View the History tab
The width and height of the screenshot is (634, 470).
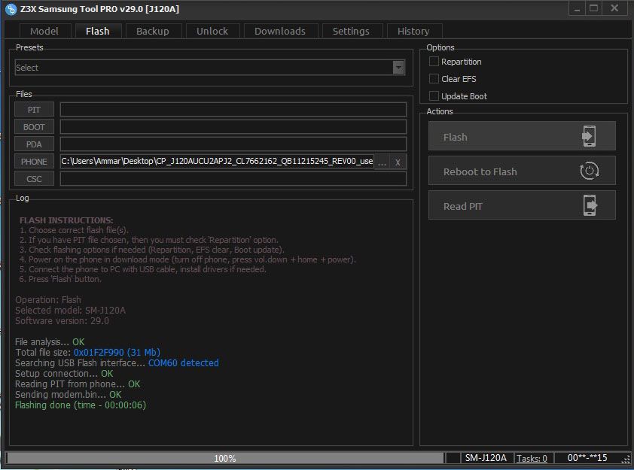[x=413, y=31]
